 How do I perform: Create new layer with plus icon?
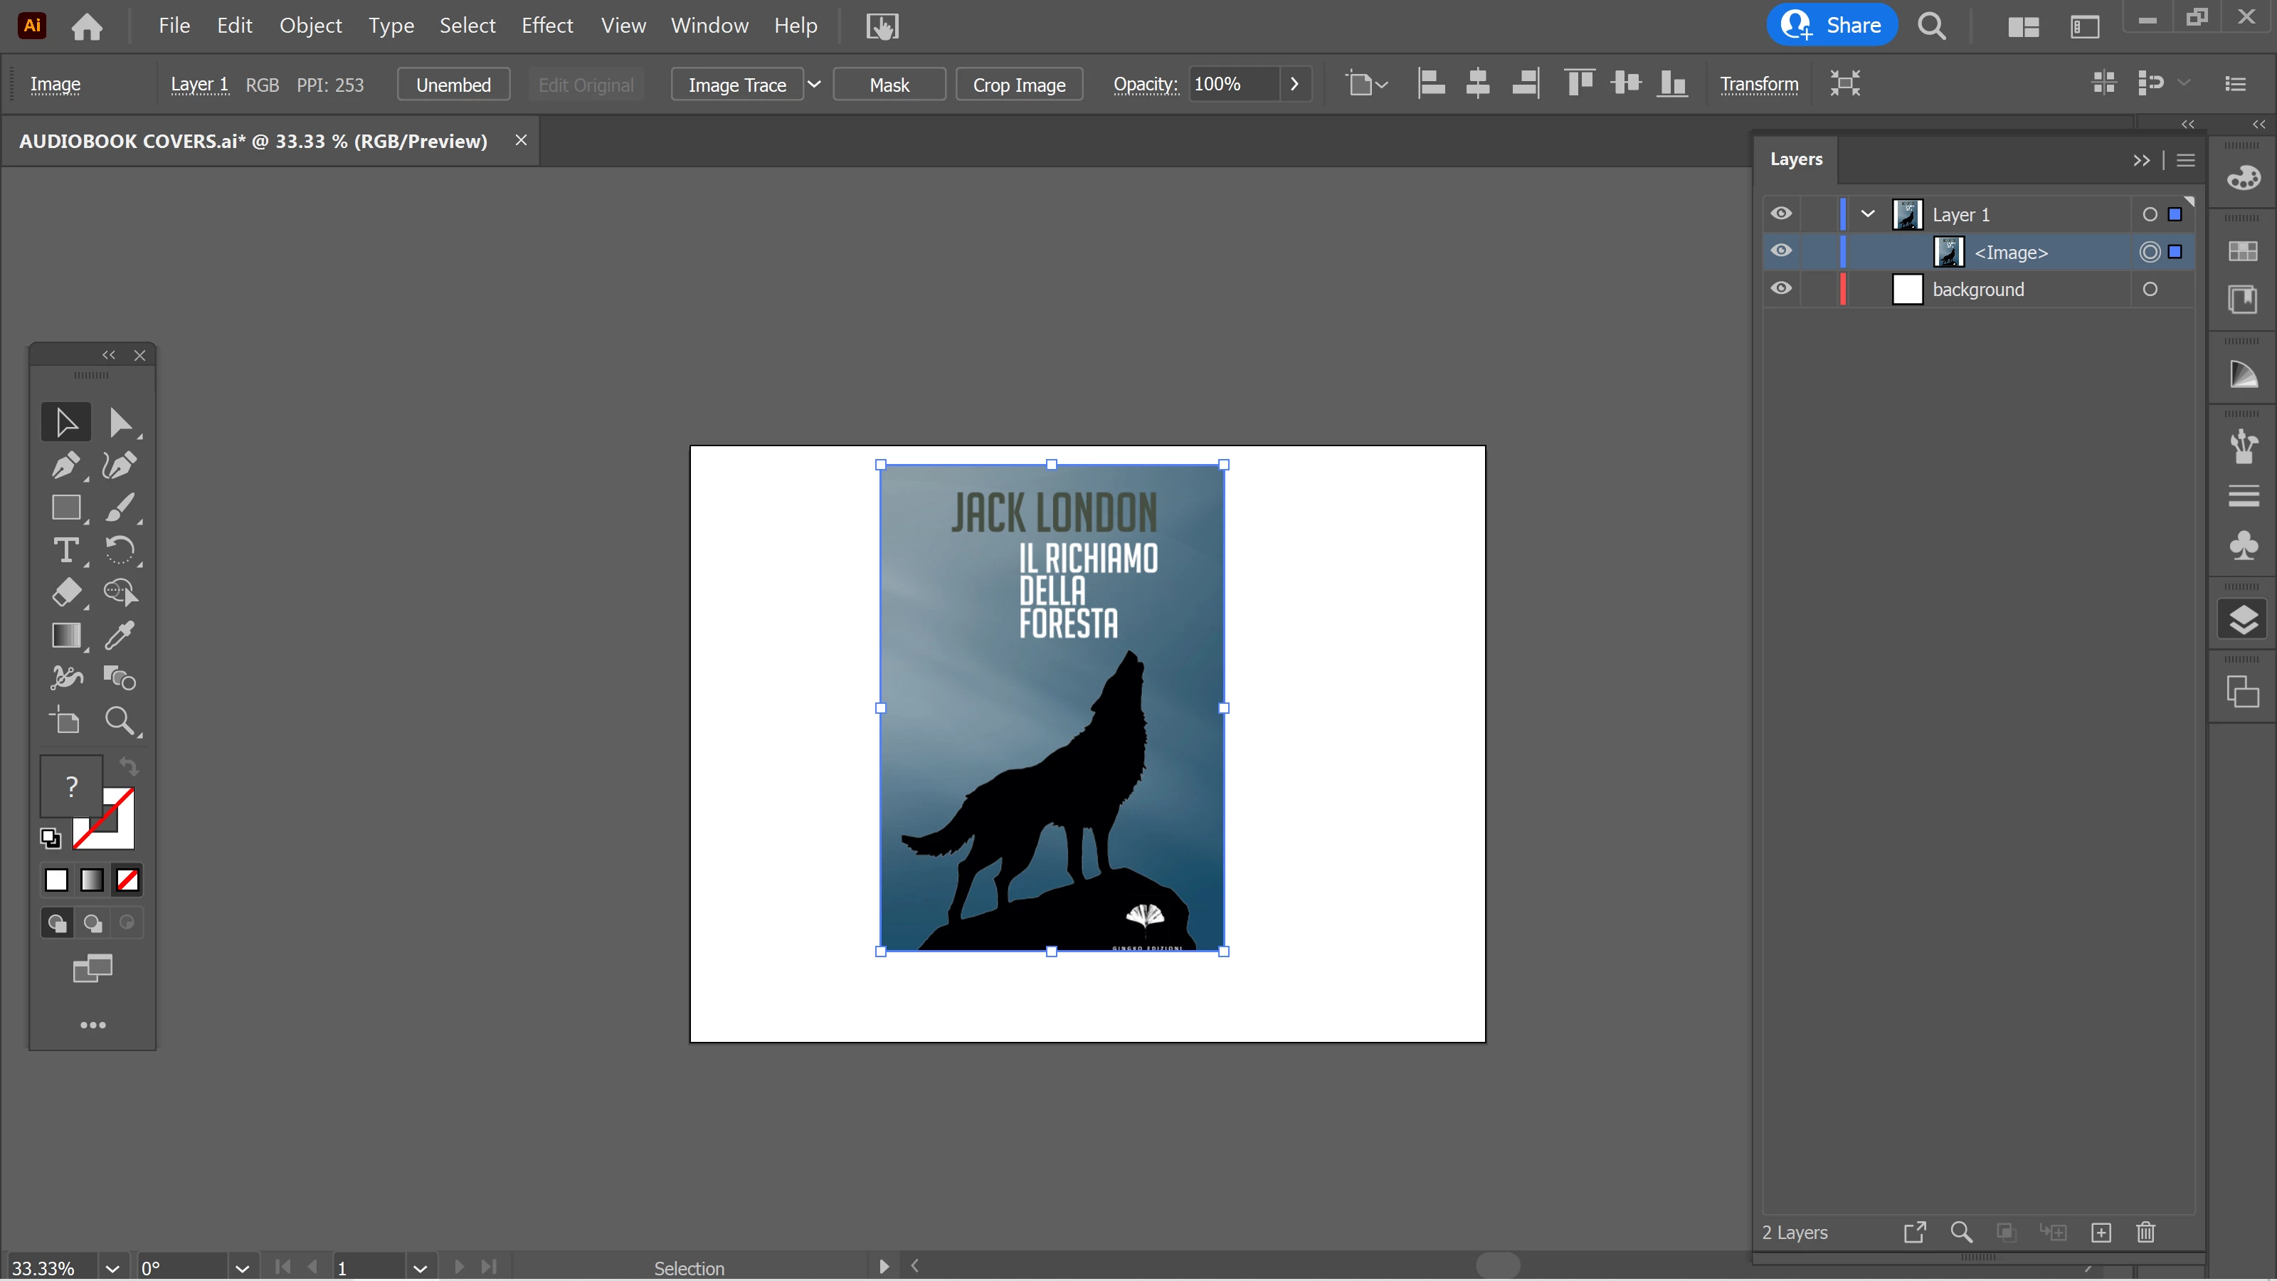(x=2101, y=1231)
